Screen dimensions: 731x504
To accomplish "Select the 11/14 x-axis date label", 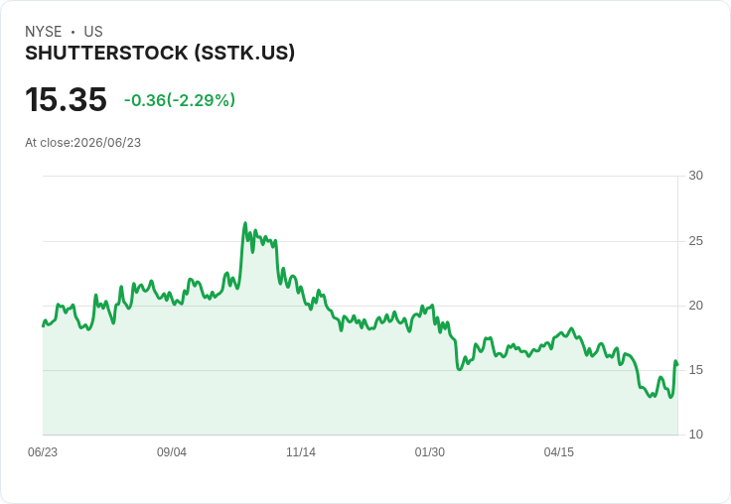I will tap(301, 452).
